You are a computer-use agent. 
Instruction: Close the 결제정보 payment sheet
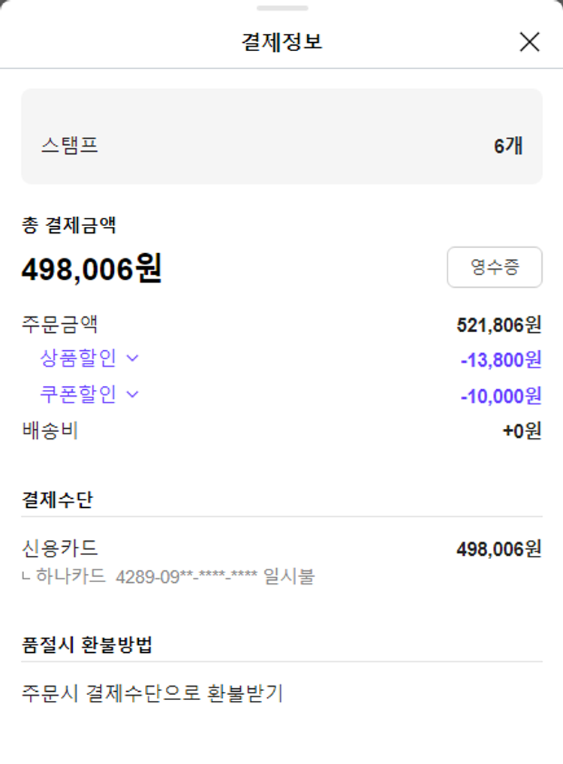point(529,42)
